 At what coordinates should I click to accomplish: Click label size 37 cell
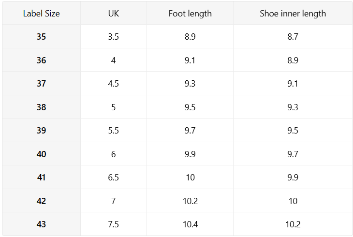point(42,83)
